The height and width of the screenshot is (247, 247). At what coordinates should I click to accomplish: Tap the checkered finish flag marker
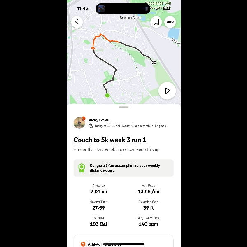pos(154,63)
